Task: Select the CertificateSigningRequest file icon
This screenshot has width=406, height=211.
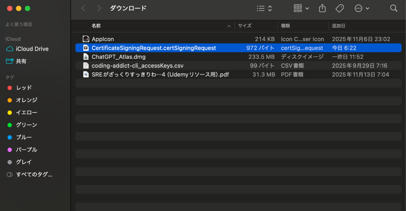Action: (x=86, y=48)
